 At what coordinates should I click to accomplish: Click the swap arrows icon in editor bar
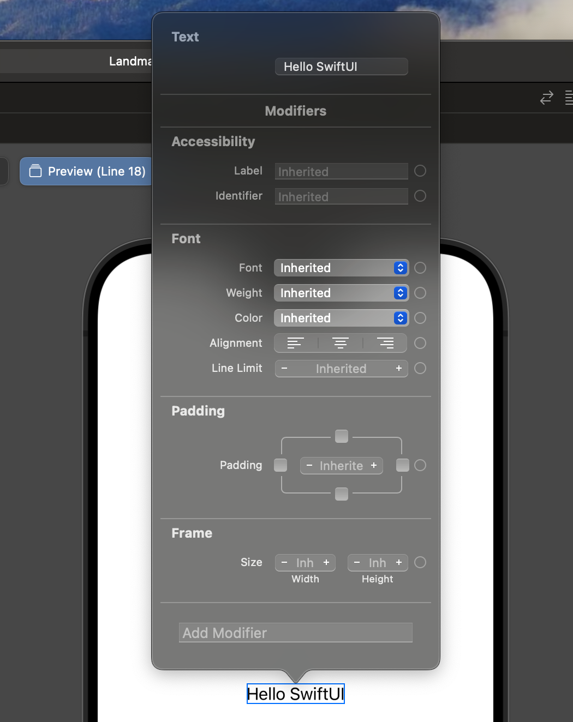[547, 98]
